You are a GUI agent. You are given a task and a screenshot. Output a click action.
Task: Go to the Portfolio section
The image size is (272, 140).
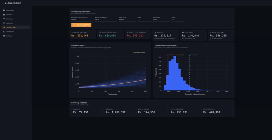click(x=16, y=15)
